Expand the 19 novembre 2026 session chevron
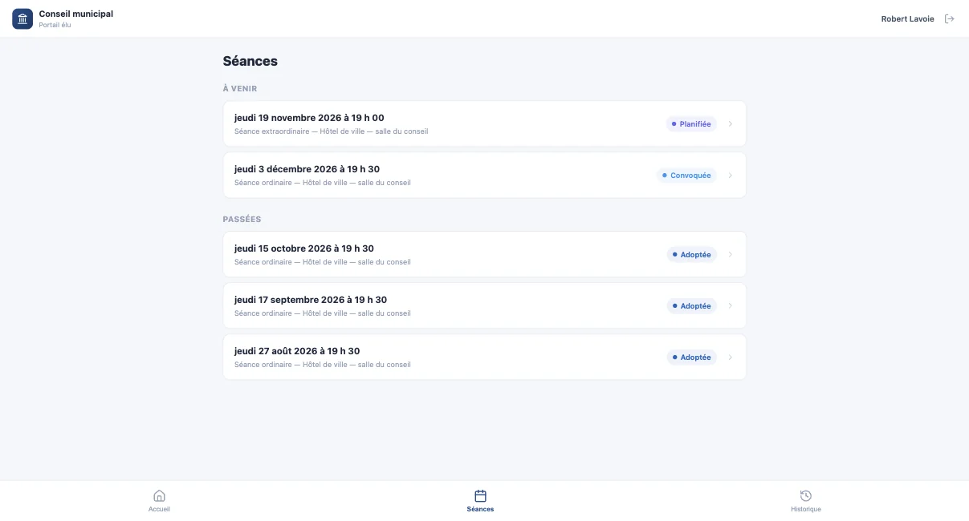The width and height of the screenshot is (969, 521). (731, 124)
